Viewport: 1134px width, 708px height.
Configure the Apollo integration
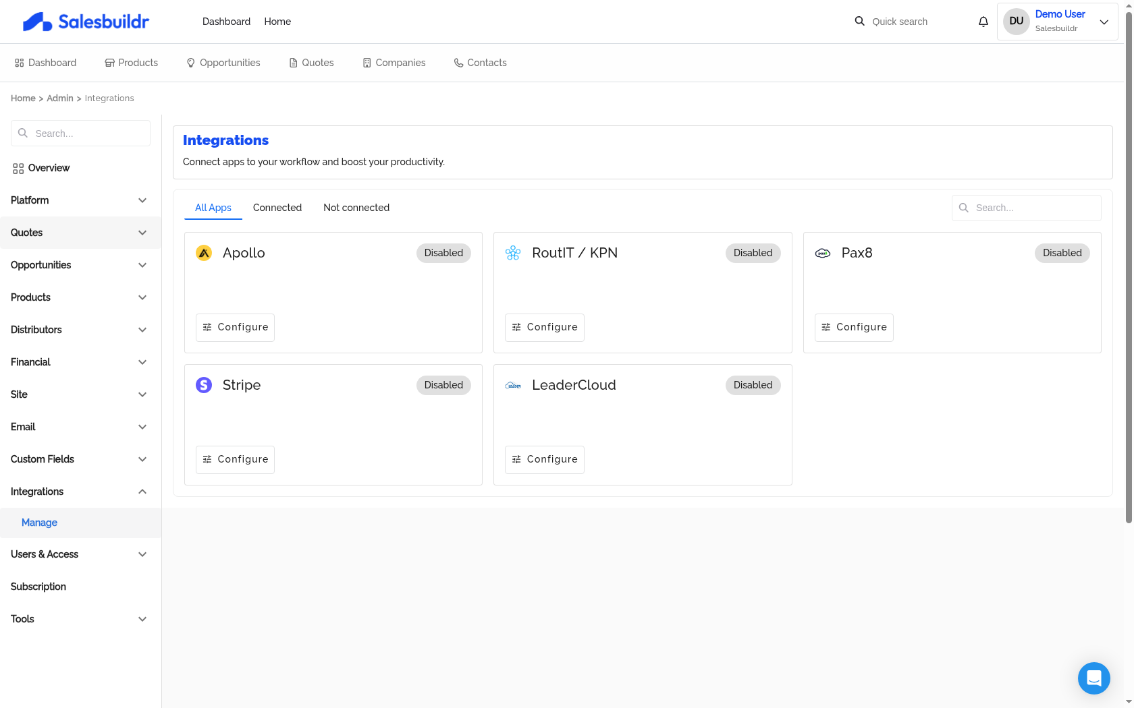[x=235, y=327]
